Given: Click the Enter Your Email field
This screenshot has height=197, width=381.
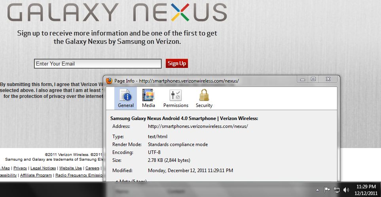Looking at the screenshot, I should click(x=98, y=64).
